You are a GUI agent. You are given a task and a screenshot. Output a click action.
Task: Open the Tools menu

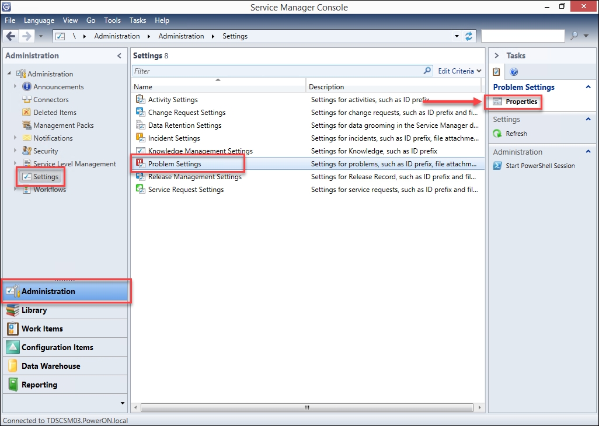[x=112, y=20]
